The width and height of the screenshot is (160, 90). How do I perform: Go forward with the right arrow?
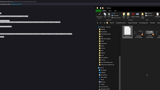click(100, 23)
